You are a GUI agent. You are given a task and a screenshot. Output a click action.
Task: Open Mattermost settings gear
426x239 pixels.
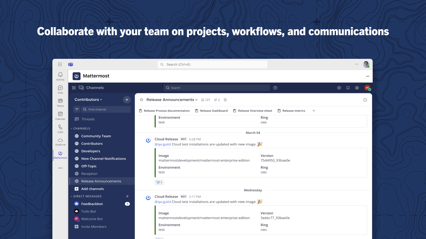coord(357,88)
